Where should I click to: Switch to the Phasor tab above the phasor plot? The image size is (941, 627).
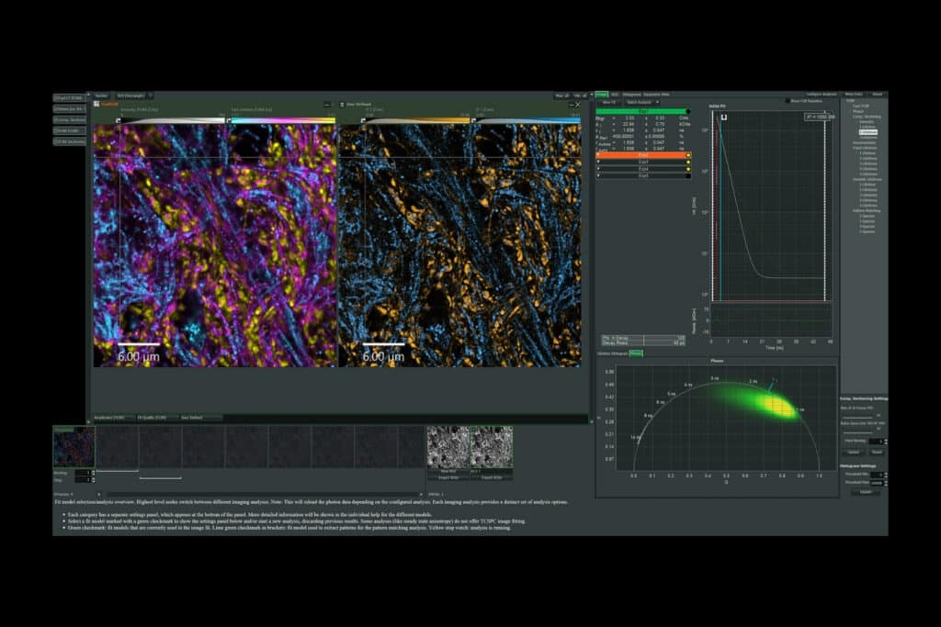634,353
